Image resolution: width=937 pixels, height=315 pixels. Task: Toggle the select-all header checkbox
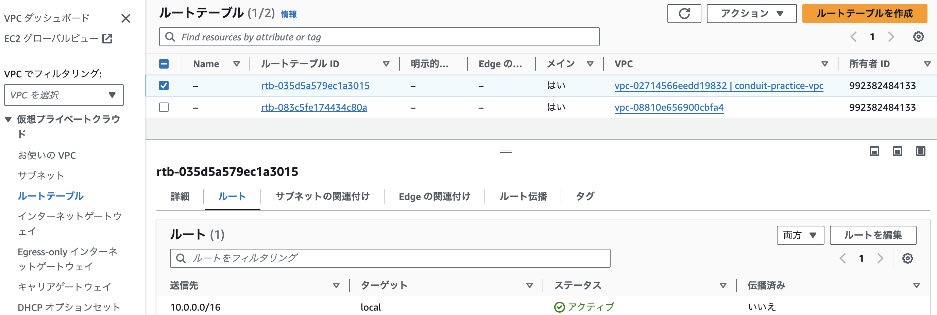point(164,63)
